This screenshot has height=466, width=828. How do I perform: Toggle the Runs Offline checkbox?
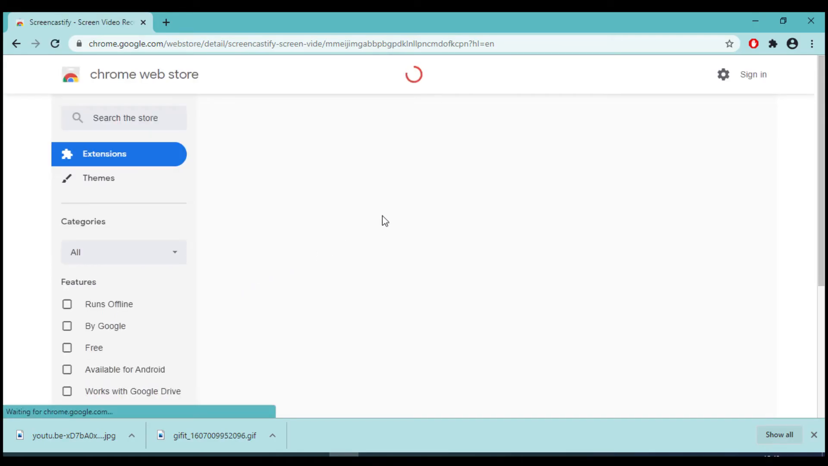pos(67,304)
